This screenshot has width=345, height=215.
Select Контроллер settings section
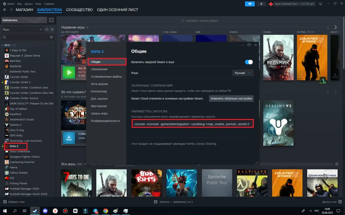[x=99, y=91]
